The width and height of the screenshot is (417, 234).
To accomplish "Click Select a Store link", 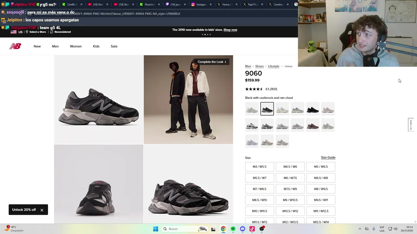I will (x=36, y=32).
